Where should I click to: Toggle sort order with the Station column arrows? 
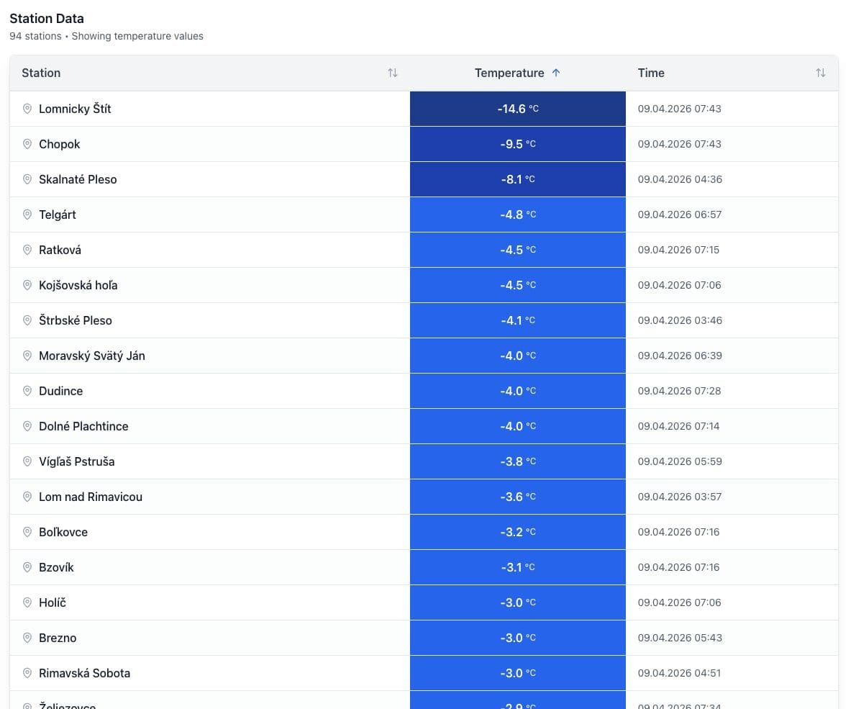pyautogui.click(x=392, y=73)
